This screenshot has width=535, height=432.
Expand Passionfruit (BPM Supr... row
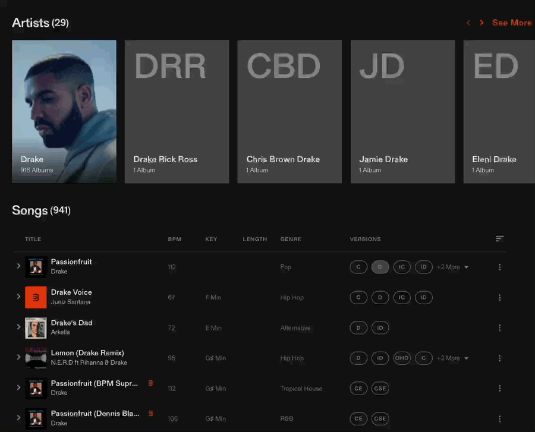pyautogui.click(x=19, y=387)
